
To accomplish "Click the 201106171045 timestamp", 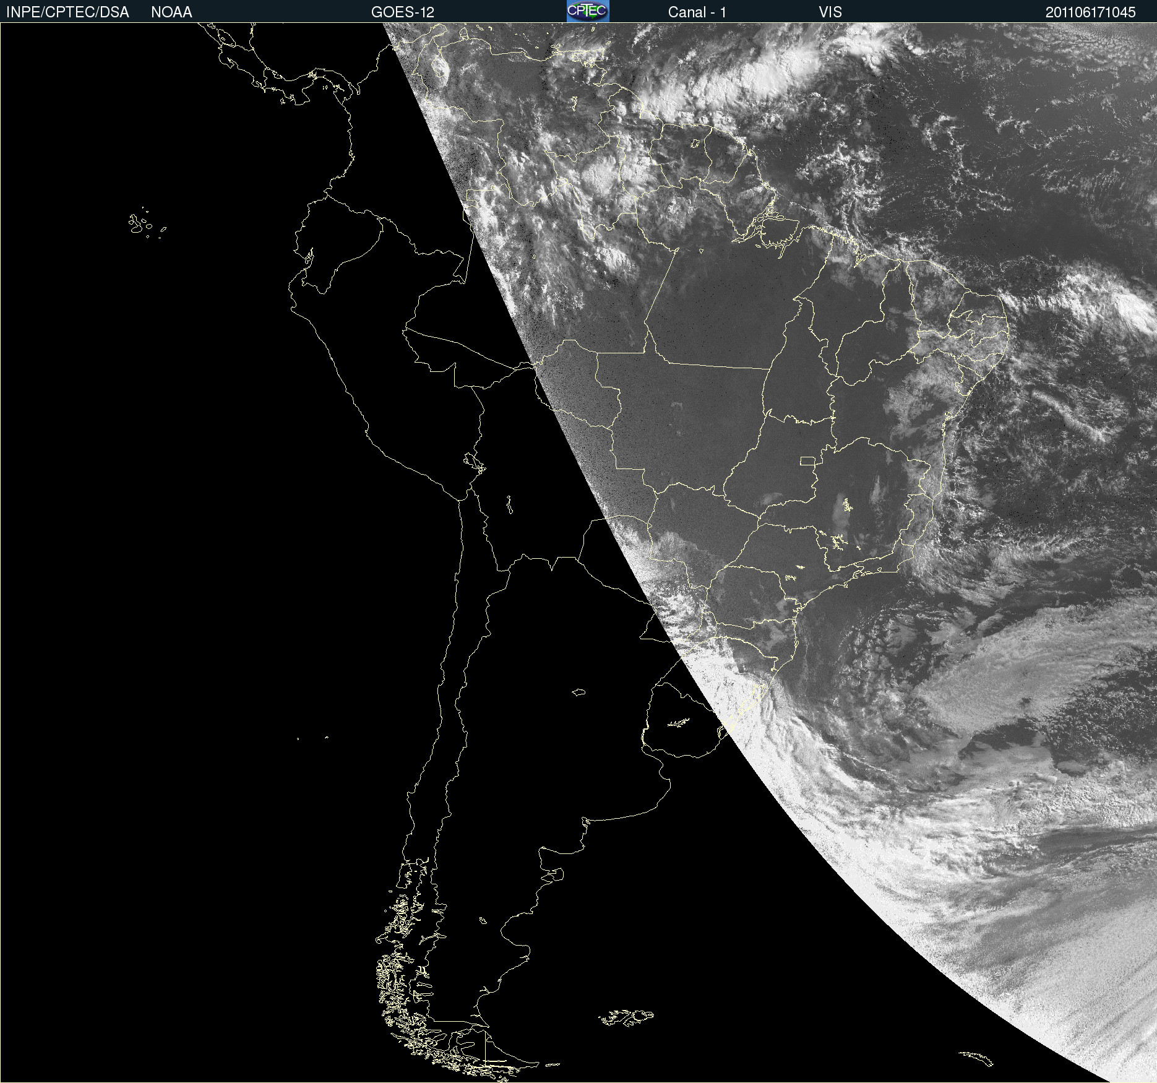I will 1091,12.
